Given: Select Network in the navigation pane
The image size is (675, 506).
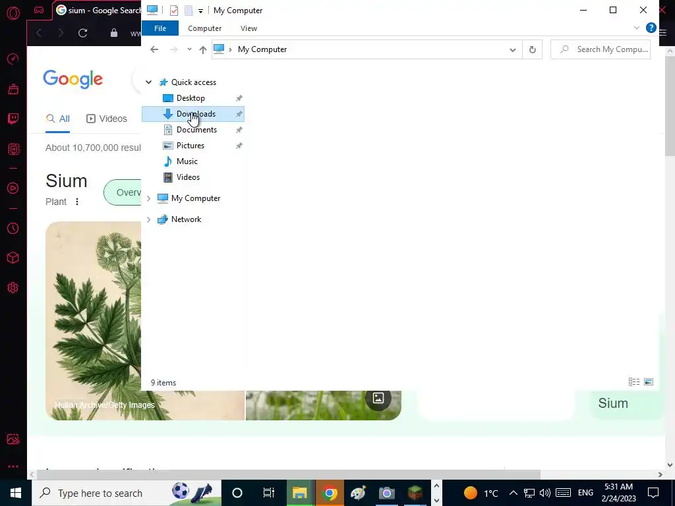Looking at the screenshot, I should pyautogui.click(x=186, y=219).
